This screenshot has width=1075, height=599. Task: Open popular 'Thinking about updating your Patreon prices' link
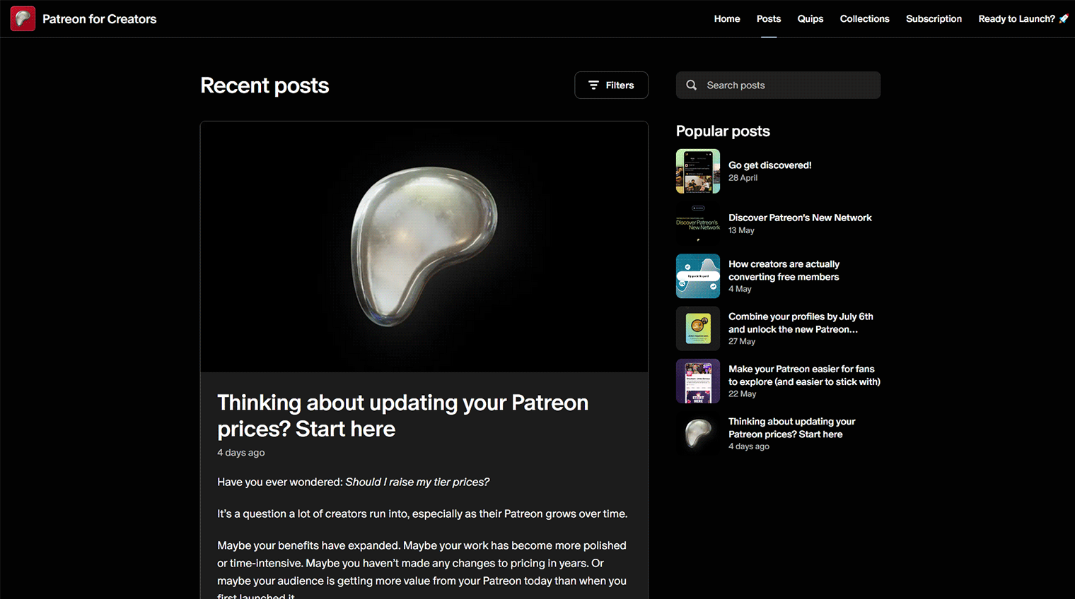(791, 427)
